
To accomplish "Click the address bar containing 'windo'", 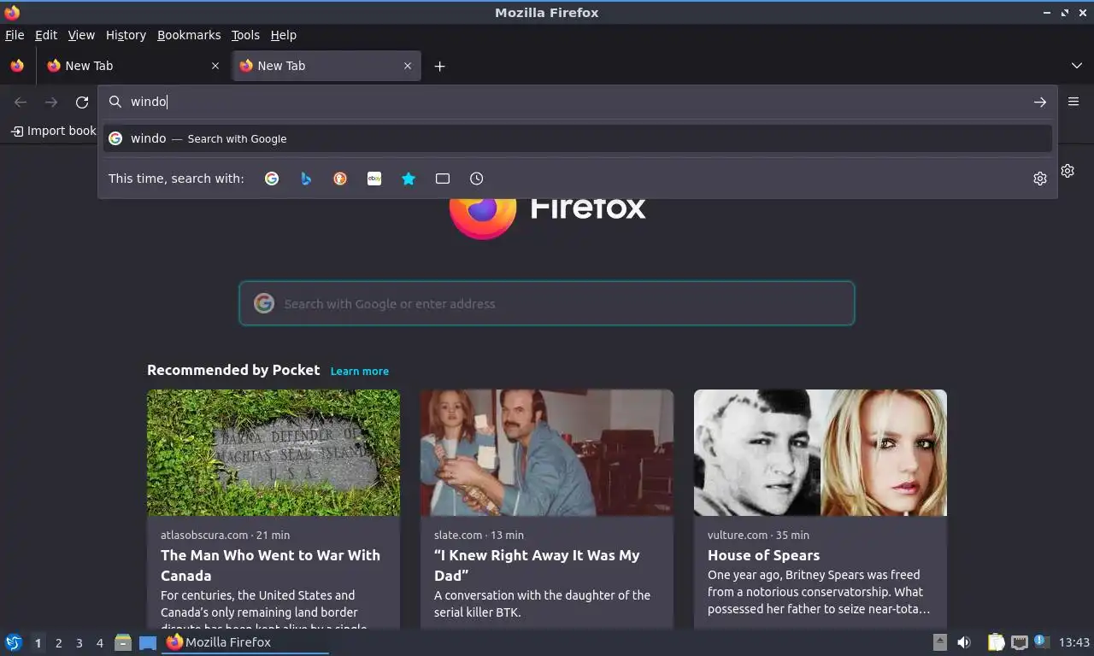I will pos(578,102).
